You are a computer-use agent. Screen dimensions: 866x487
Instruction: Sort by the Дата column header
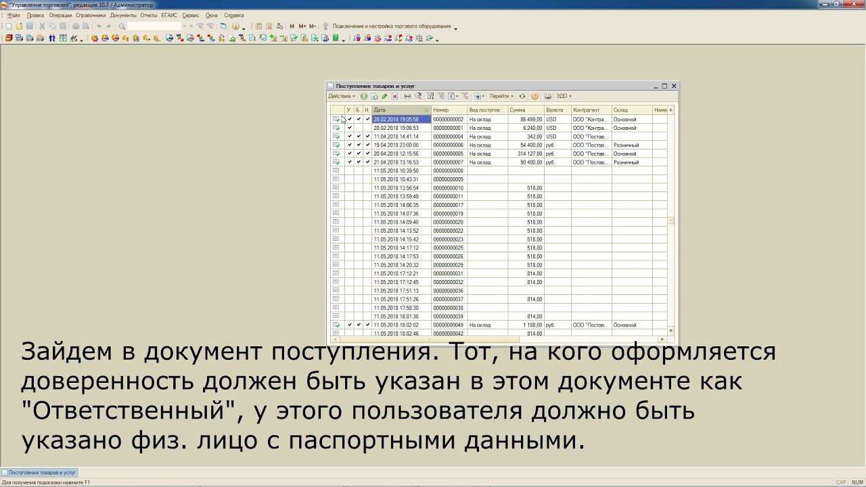tap(401, 110)
